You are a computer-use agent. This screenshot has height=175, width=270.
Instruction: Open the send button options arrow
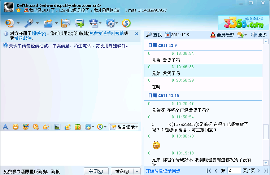[137, 171]
